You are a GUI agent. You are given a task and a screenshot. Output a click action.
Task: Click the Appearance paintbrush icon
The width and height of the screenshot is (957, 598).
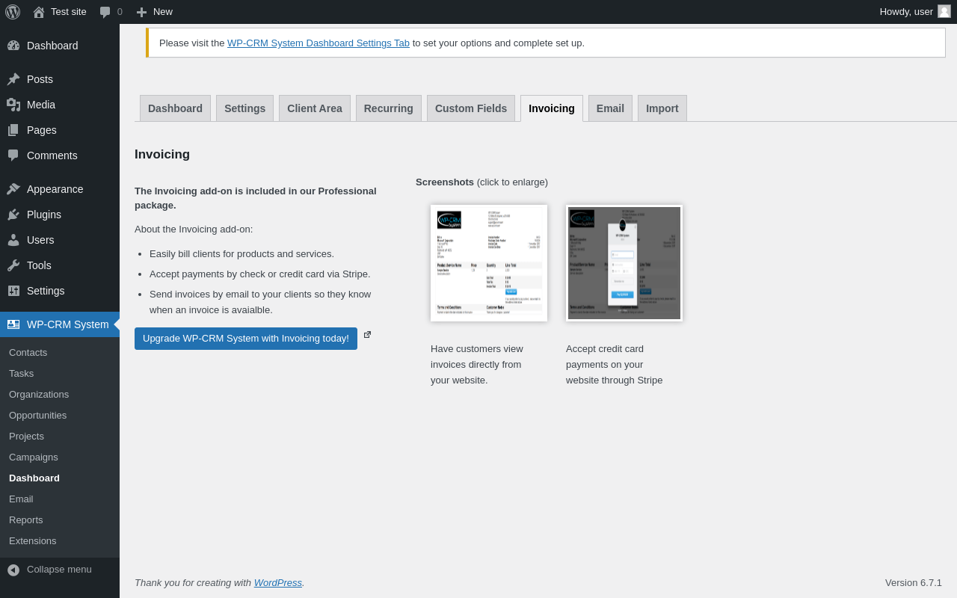13,189
